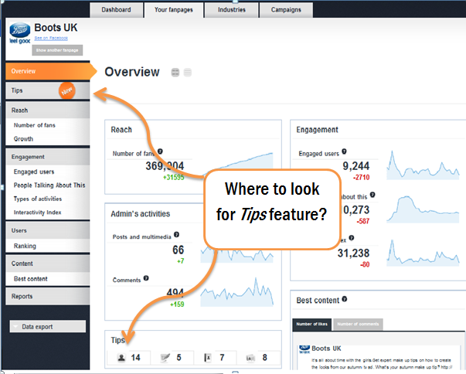Click the help icon beside Posts and multimedia
The image size is (466, 374).
(x=177, y=234)
